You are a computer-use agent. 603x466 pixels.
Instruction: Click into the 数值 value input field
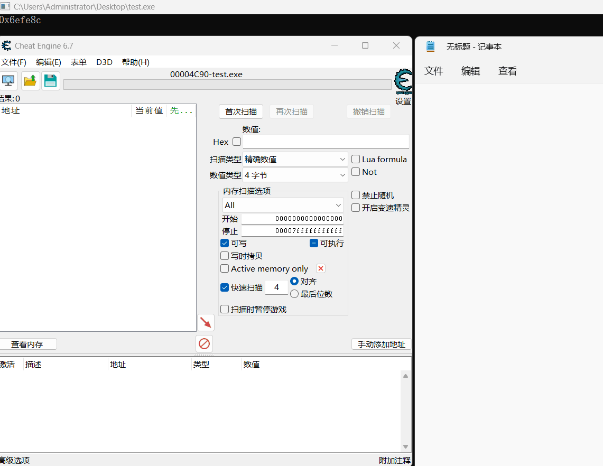point(326,142)
